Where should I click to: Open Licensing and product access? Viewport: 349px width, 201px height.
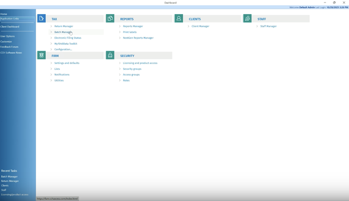click(x=140, y=63)
